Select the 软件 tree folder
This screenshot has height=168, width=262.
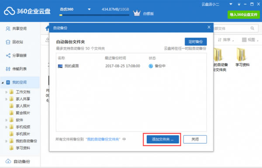[16, 120]
